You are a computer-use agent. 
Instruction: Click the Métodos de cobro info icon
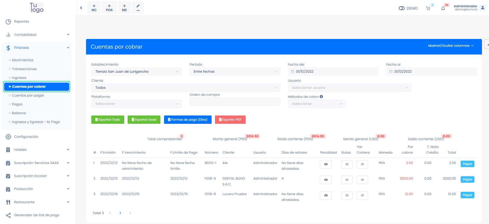[321, 97]
